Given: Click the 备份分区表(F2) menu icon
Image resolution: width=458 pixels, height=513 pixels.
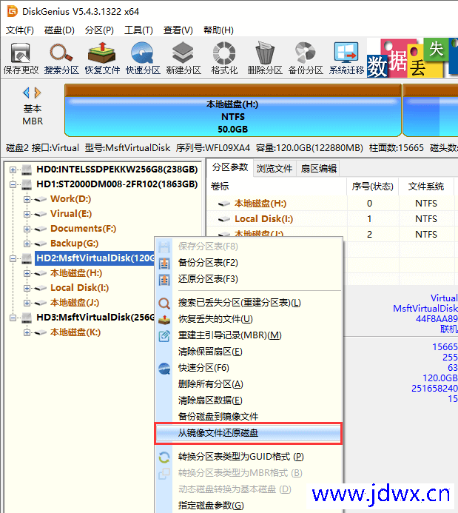Looking at the screenshot, I should point(164,263).
